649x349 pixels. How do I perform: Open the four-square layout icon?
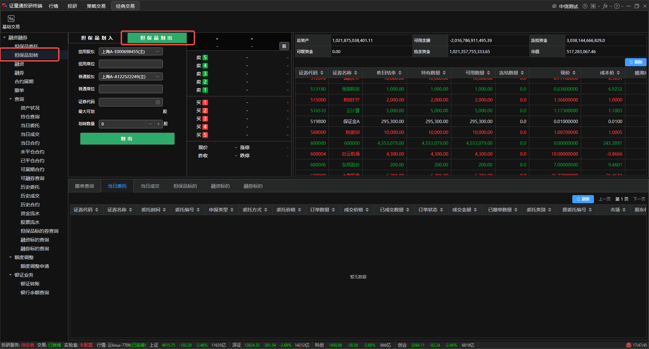coord(593,6)
